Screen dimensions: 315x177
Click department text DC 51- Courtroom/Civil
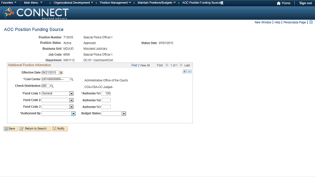[x=98, y=60]
